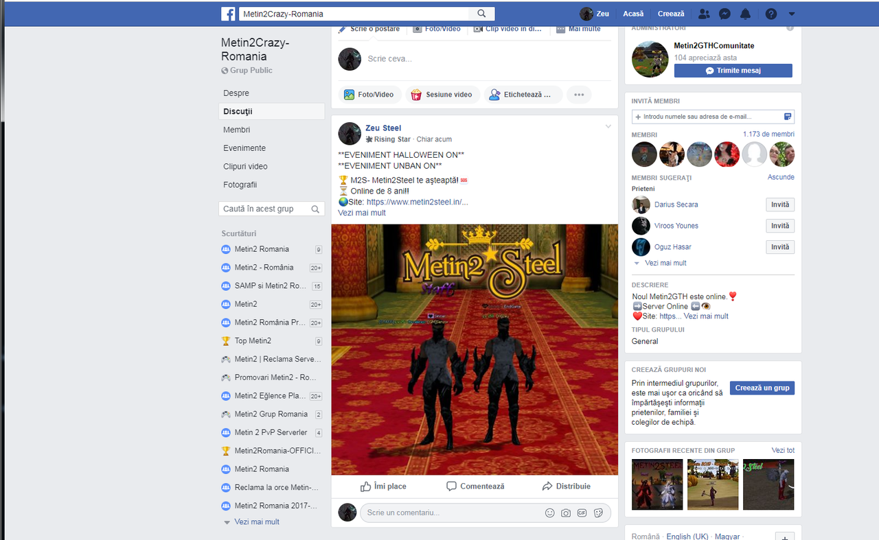This screenshot has height=540, width=879.
Task: Start a search with the magnifier icon
Action: click(x=481, y=13)
